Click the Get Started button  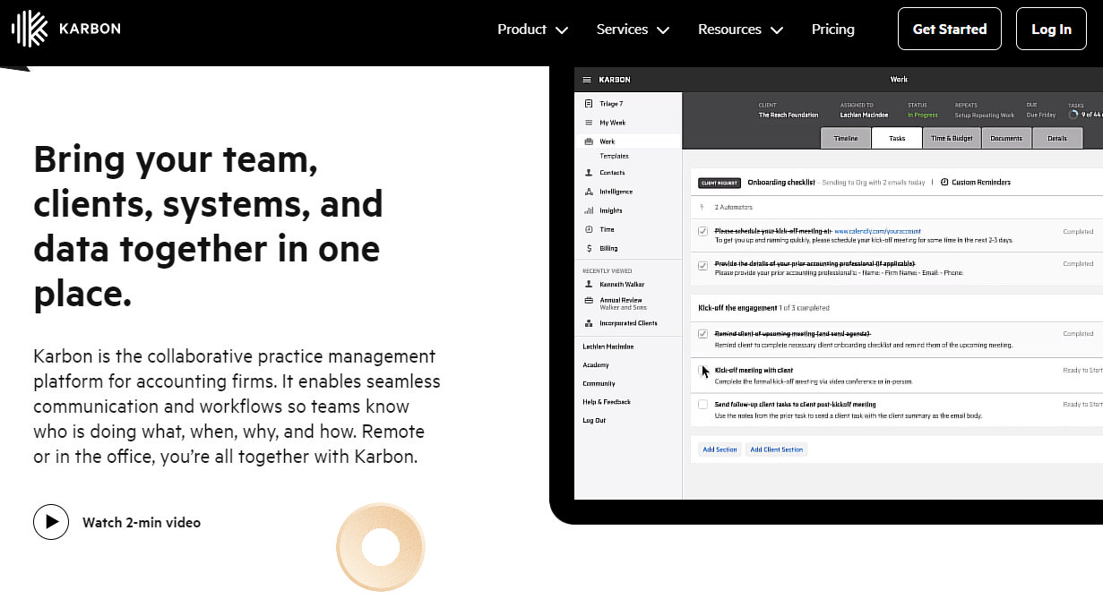(x=950, y=29)
